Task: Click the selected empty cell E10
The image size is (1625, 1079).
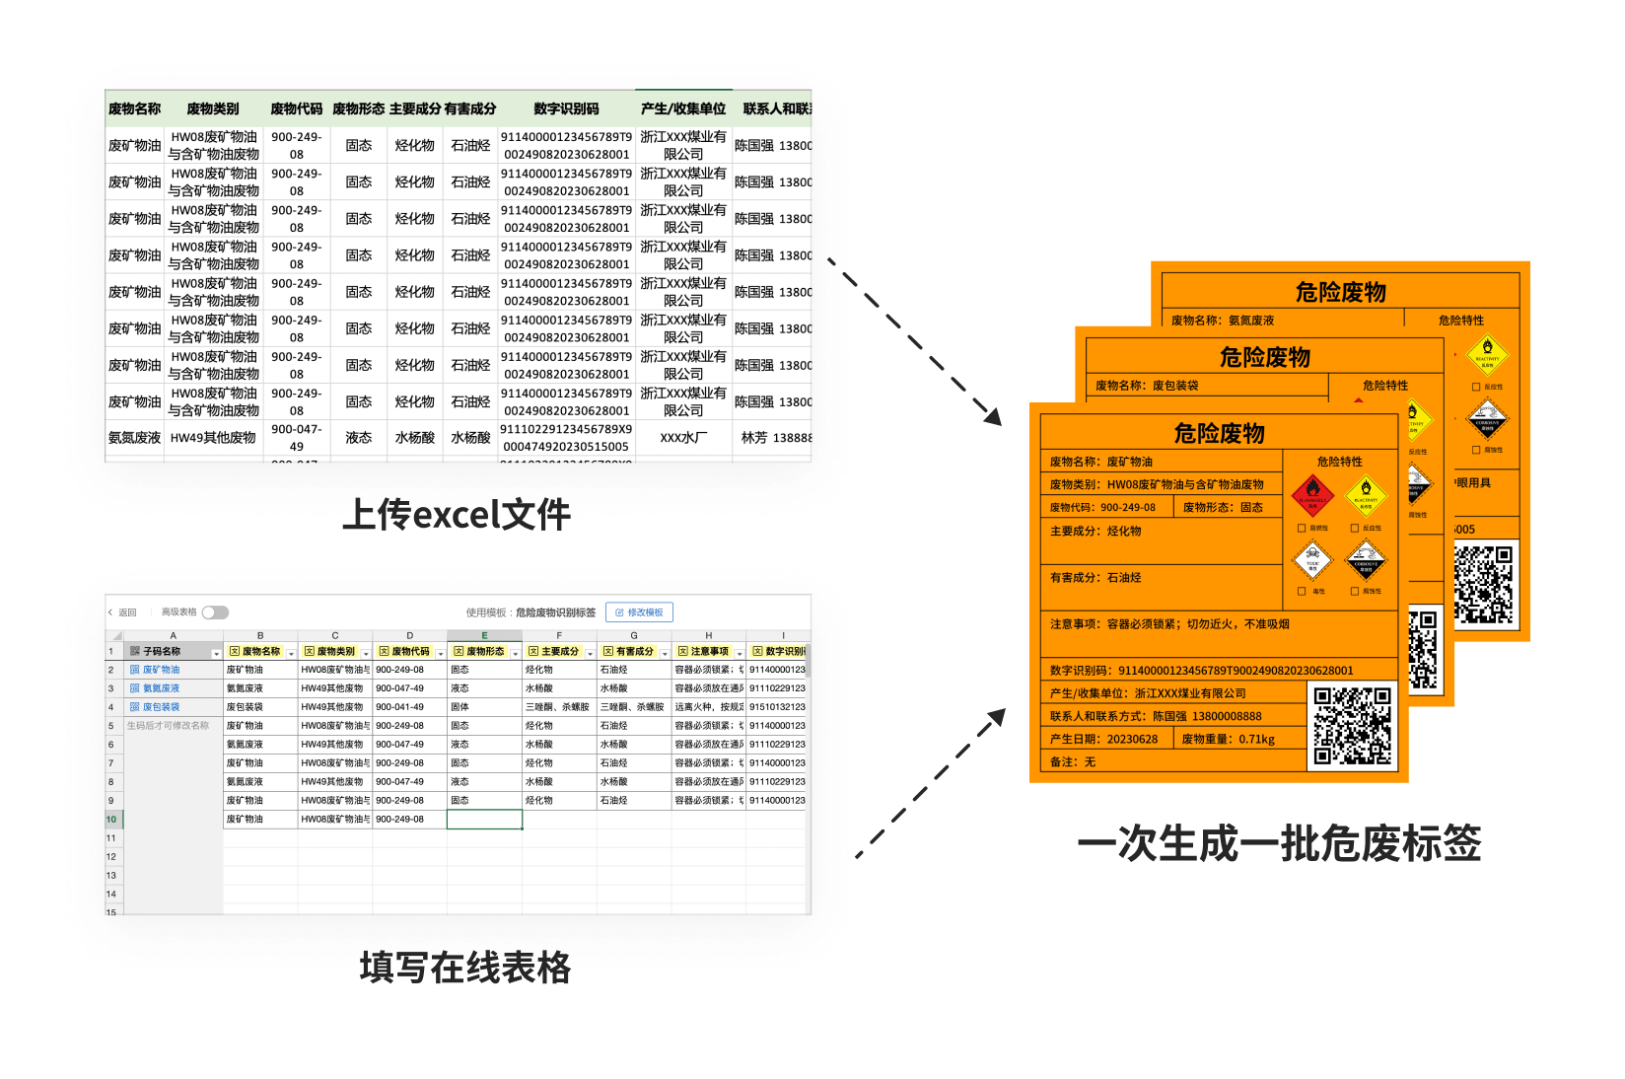Action: (484, 820)
